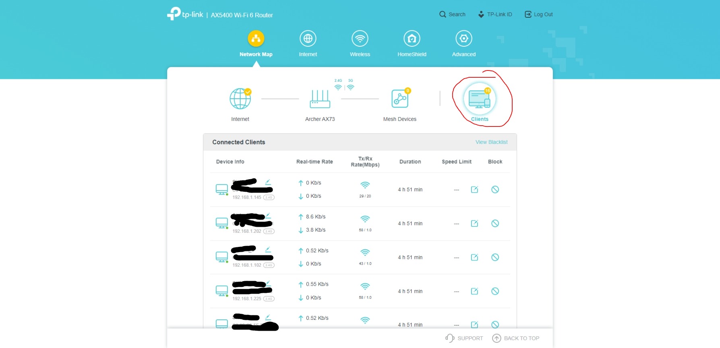This screenshot has width=720, height=348.
Task: Click the Real-time Rate column header
Action: (x=314, y=162)
